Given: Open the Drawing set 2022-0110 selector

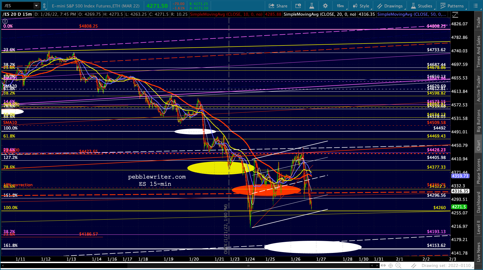Looking at the screenshot, I should tap(446, 266).
